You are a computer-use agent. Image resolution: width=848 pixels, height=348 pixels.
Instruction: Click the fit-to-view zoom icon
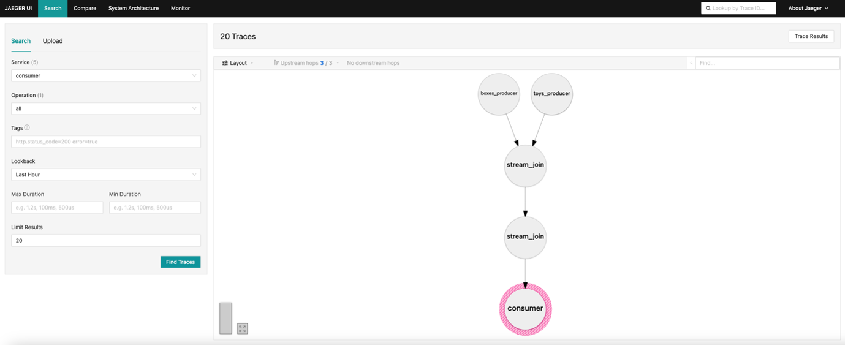(x=243, y=329)
